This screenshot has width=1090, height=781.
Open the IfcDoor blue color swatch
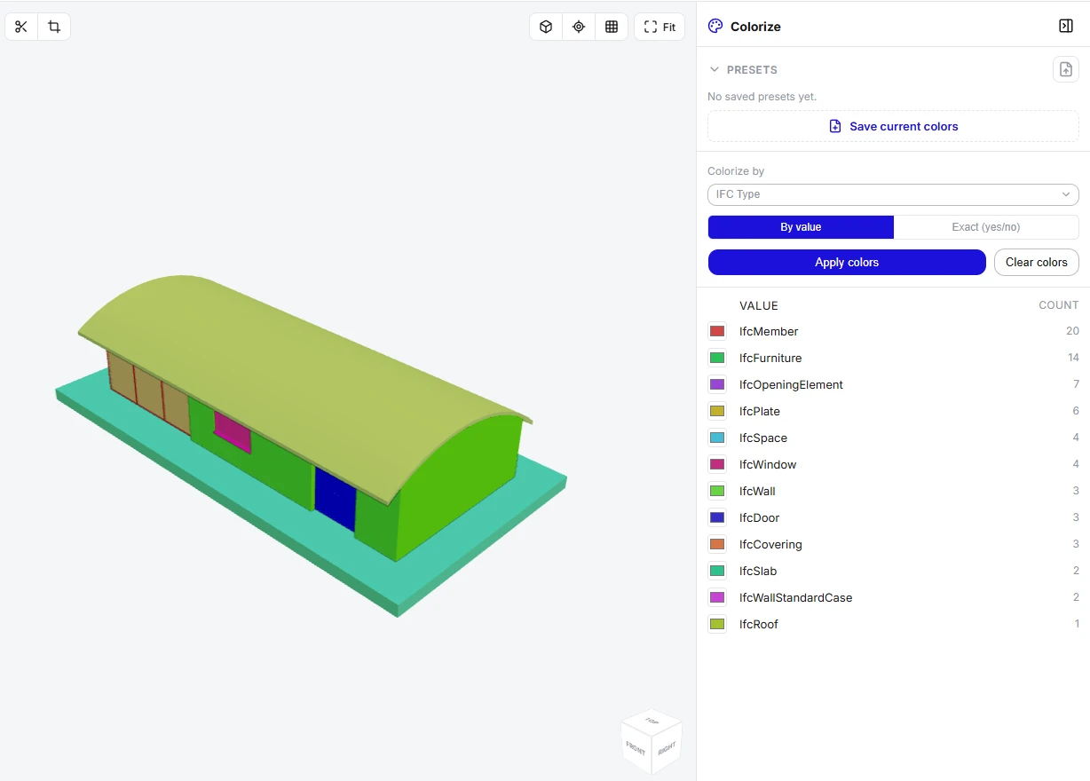(x=717, y=517)
